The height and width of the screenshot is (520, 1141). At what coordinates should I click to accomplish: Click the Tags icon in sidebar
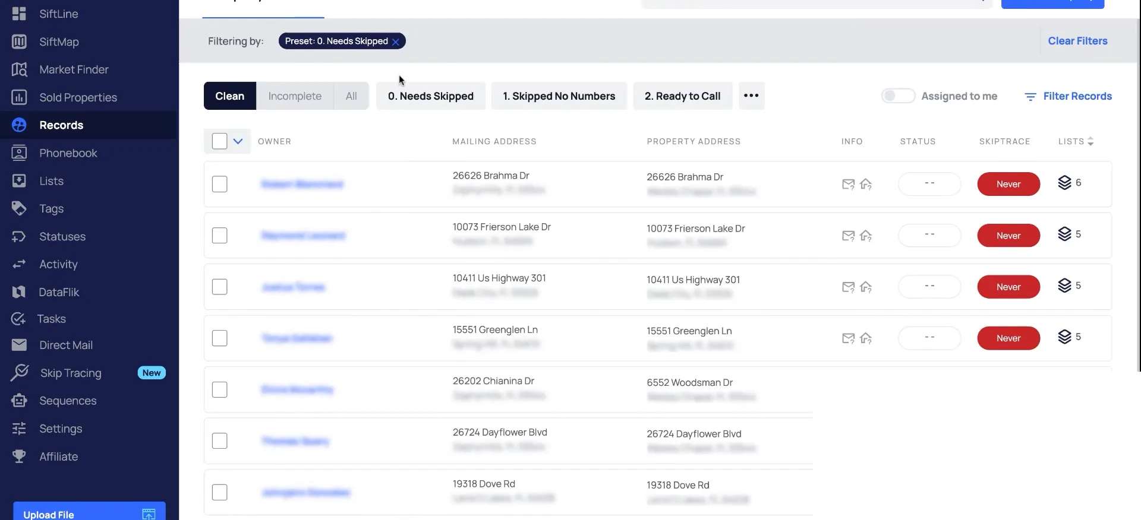coord(19,208)
